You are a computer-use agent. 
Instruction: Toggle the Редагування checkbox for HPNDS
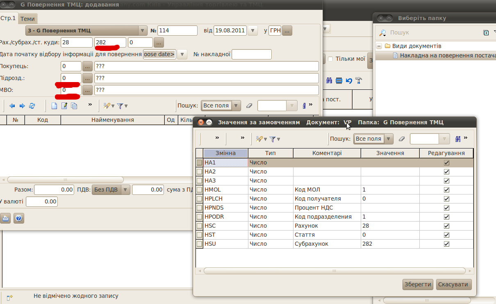pos(446,208)
